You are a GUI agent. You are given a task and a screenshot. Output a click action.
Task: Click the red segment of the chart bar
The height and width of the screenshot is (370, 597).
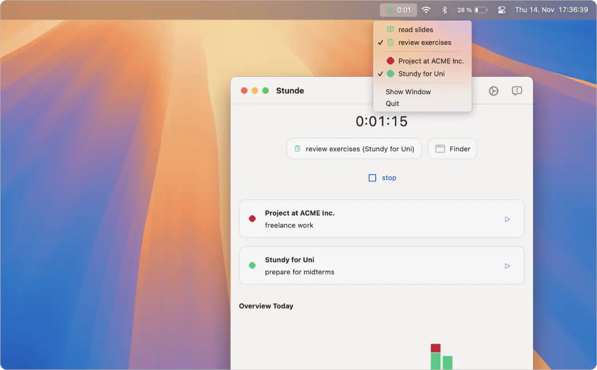coord(435,348)
